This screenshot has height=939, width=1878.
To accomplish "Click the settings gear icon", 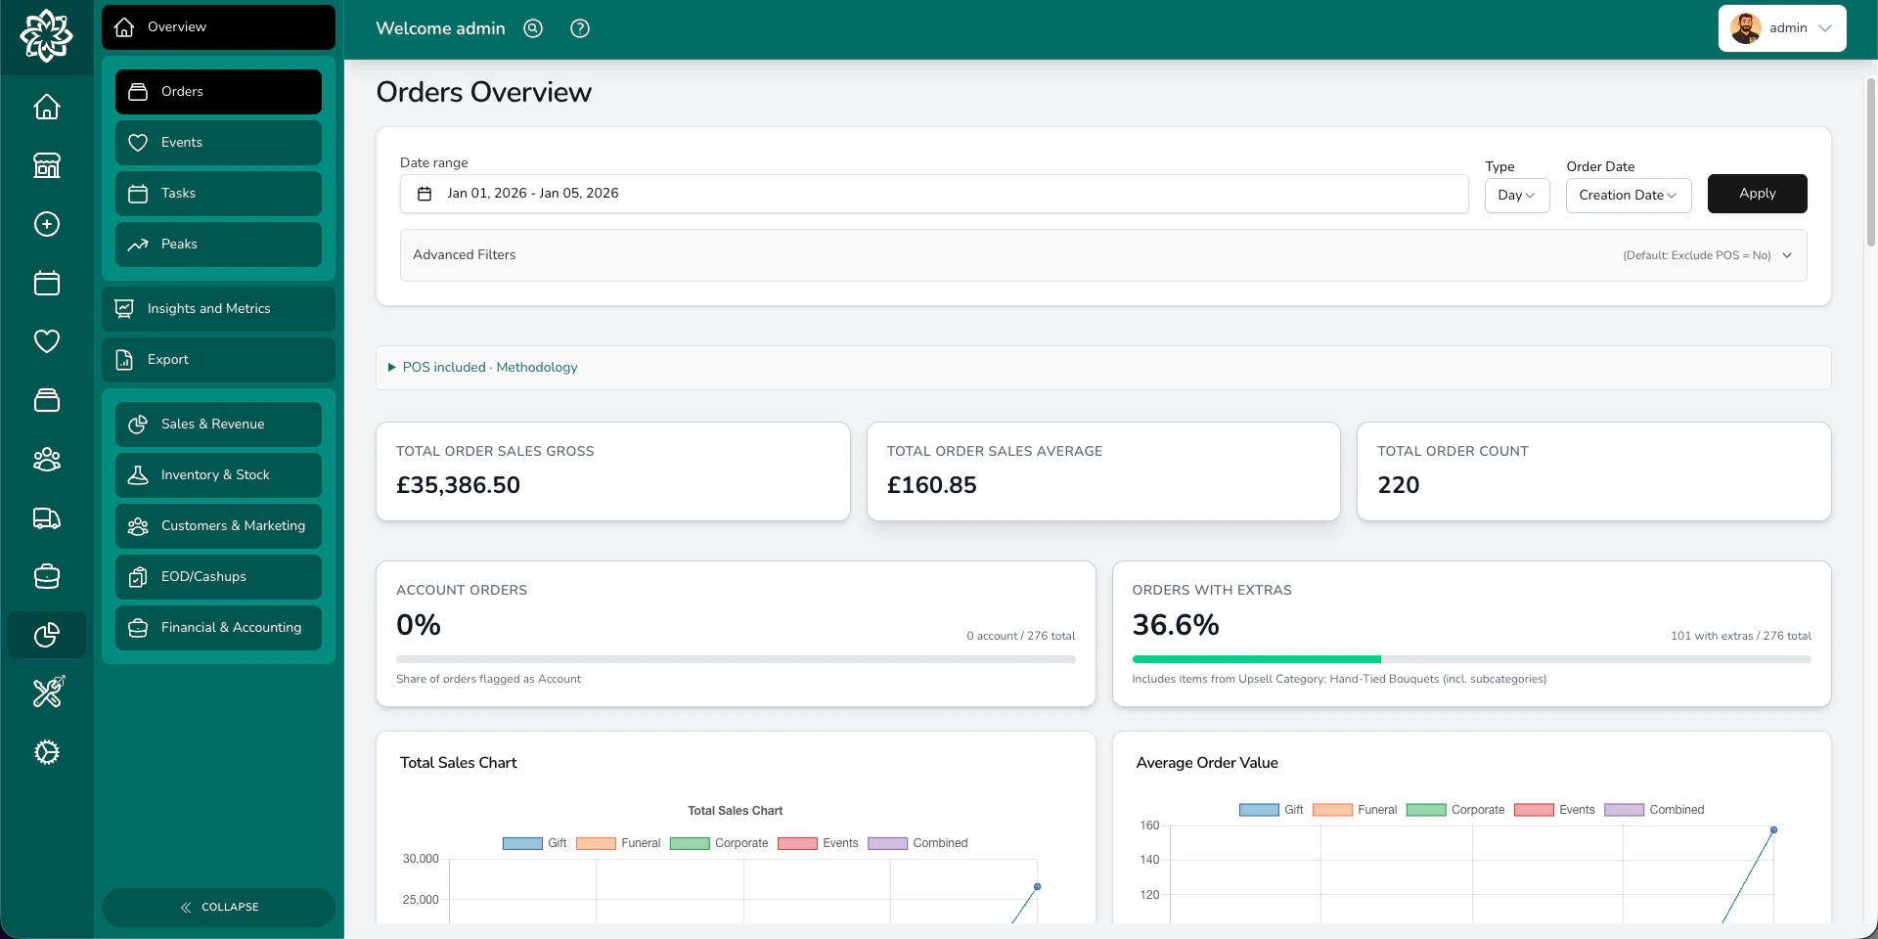I will (46, 752).
